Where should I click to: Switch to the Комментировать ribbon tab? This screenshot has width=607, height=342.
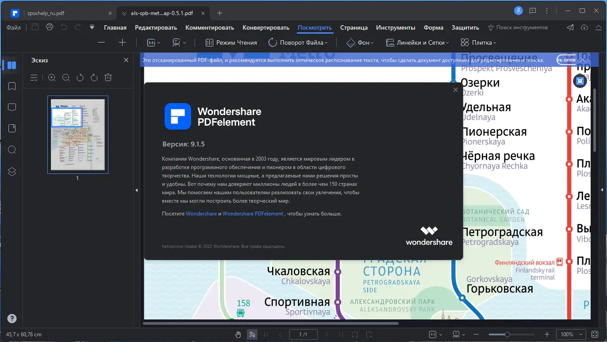point(208,27)
